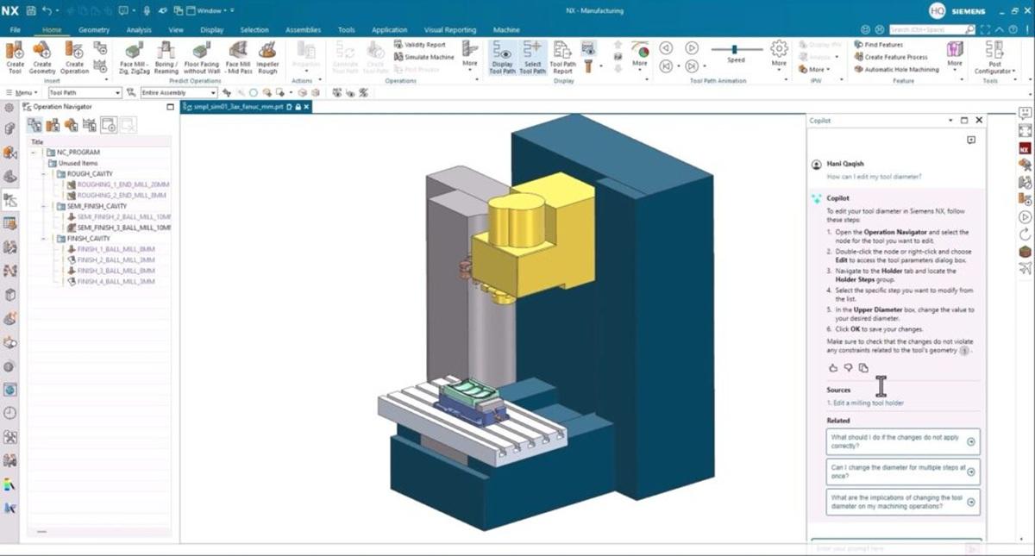Adjust the tool path animation Speed slider
1035x556 pixels.
[x=735, y=50]
